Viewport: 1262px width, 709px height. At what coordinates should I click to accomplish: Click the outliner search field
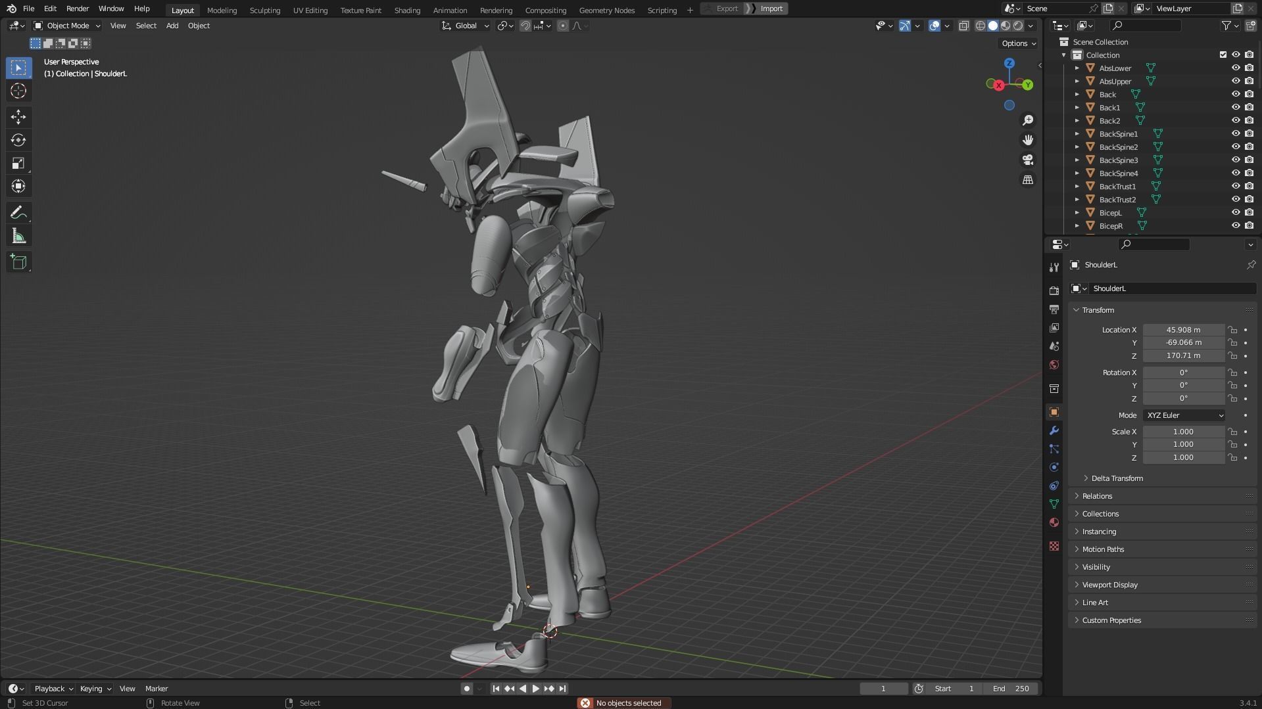point(1146,26)
